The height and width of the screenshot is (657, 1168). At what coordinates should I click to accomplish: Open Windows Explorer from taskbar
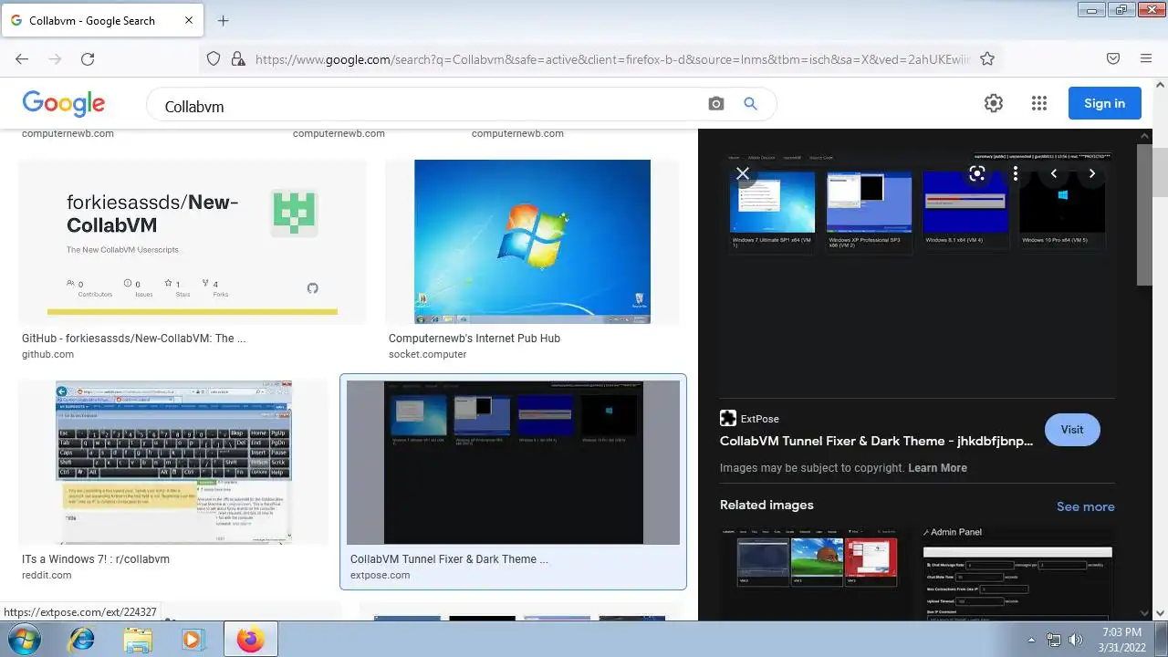pos(138,640)
